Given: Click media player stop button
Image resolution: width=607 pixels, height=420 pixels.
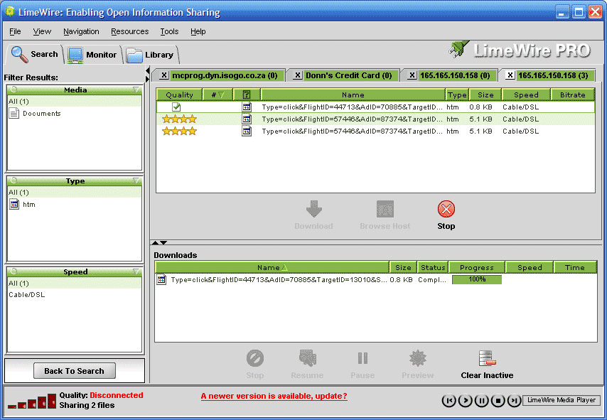Looking at the screenshot, I should click(x=498, y=400).
